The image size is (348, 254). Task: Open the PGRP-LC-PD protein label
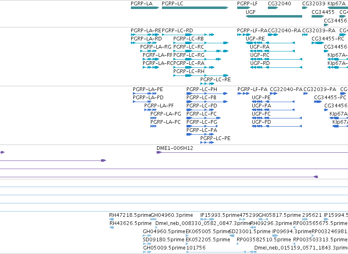pyautogui.click(x=202, y=106)
